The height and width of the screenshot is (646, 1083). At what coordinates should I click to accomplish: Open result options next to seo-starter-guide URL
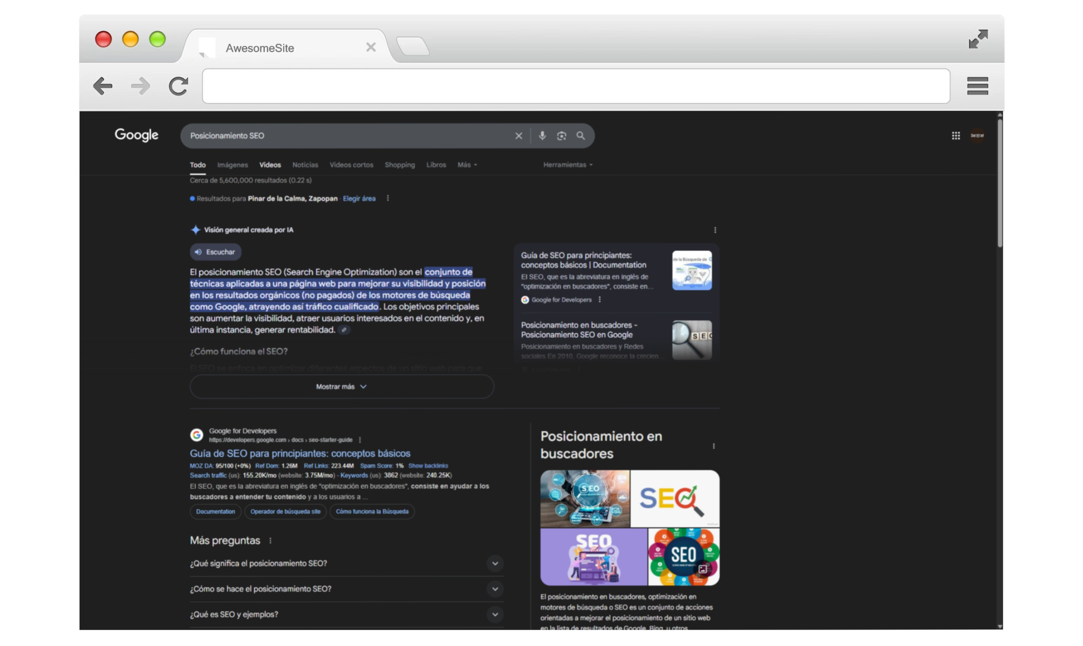pyautogui.click(x=360, y=440)
